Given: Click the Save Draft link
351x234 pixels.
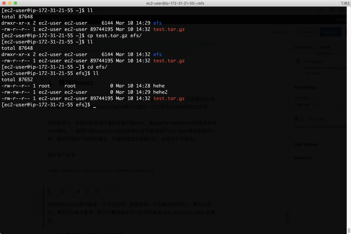Looking at the screenshot, I should tap(282, 32).
